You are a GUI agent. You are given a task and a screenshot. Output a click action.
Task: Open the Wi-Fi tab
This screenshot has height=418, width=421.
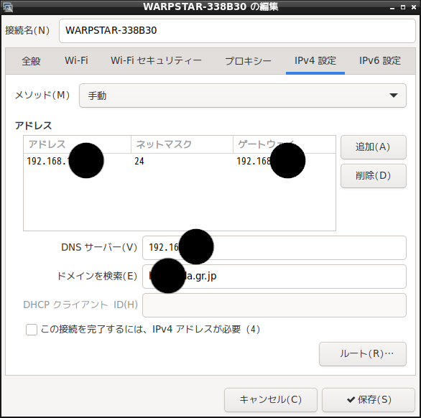coord(76,61)
